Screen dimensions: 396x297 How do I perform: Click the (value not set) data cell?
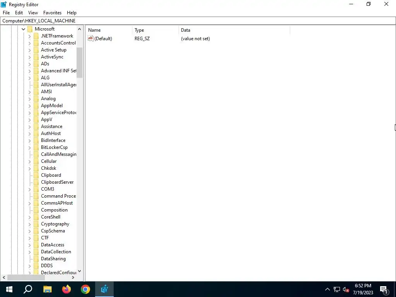tap(195, 39)
